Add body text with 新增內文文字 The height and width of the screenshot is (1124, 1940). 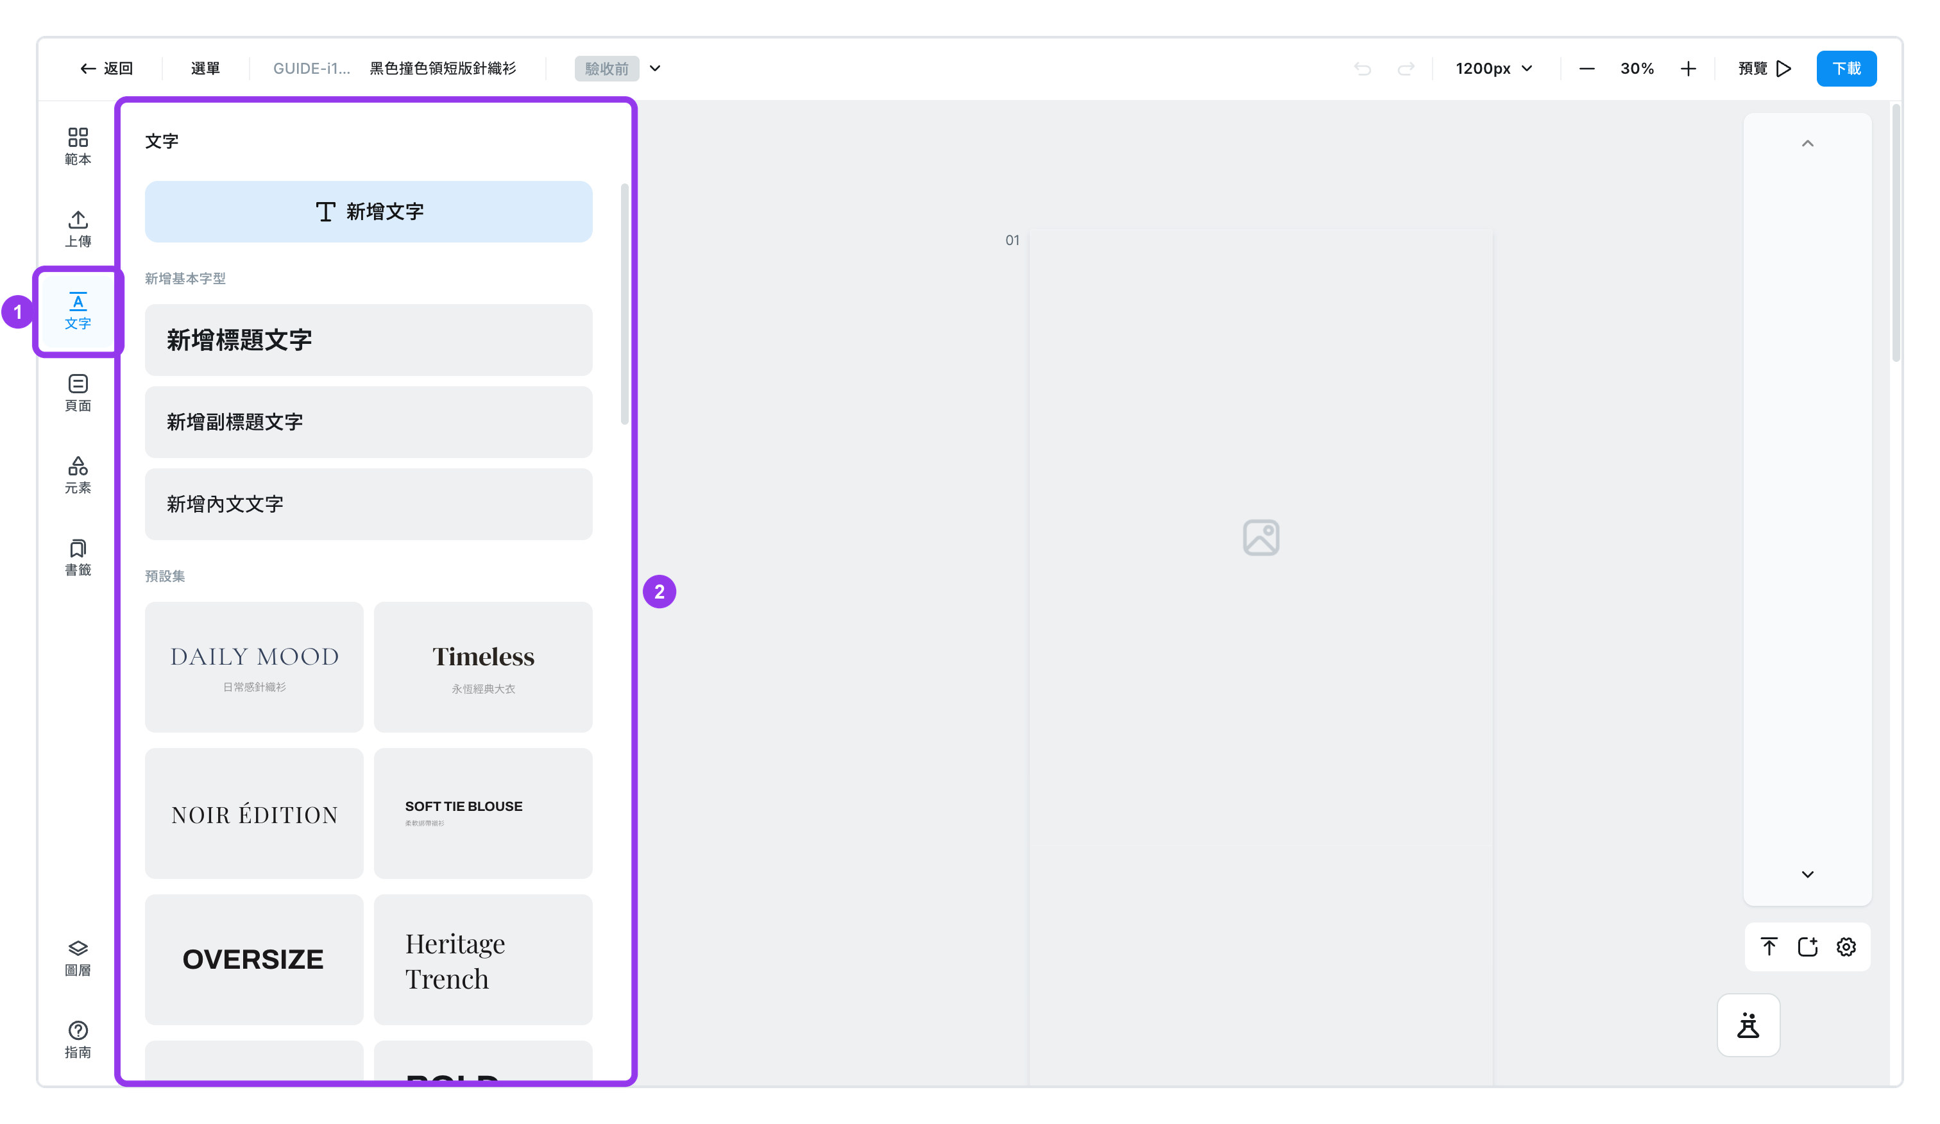(369, 504)
